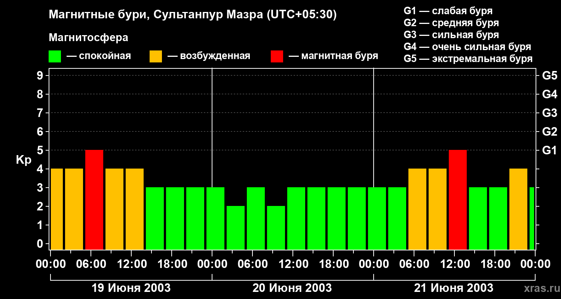Click the yellow 'возбужденная' legend swatch
The height and width of the screenshot is (299, 561).
pyautogui.click(x=156, y=56)
